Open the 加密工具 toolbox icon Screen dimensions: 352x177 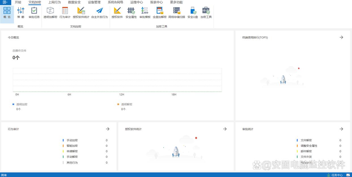coord(206,11)
